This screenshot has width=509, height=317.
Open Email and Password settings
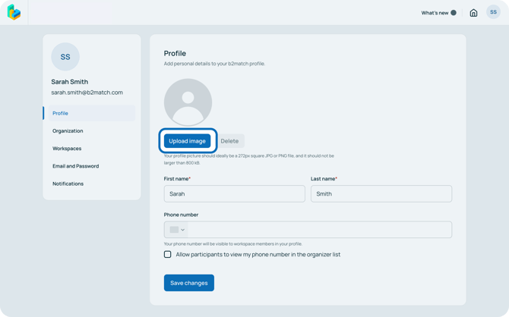pos(75,166)
